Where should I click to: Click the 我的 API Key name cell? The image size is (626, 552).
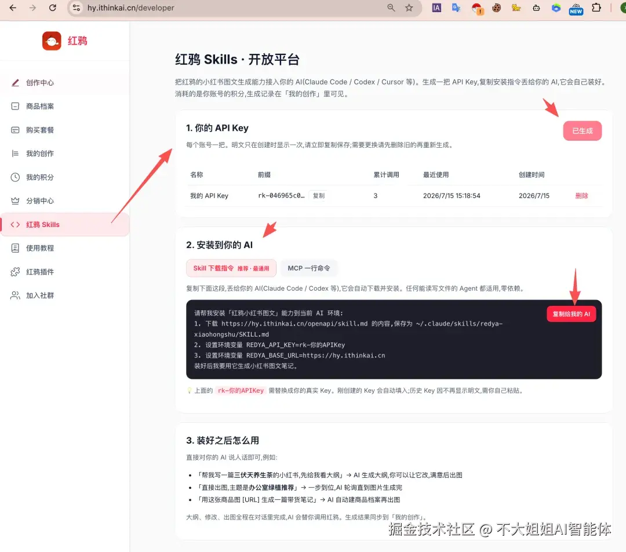[209, 195]
